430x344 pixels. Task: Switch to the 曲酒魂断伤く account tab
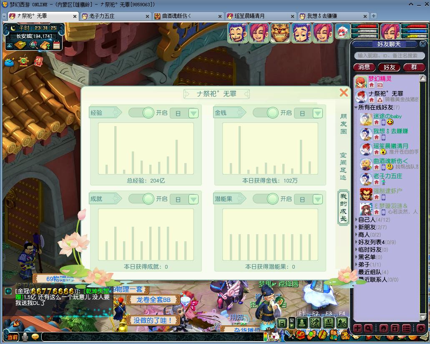(188, 16)
